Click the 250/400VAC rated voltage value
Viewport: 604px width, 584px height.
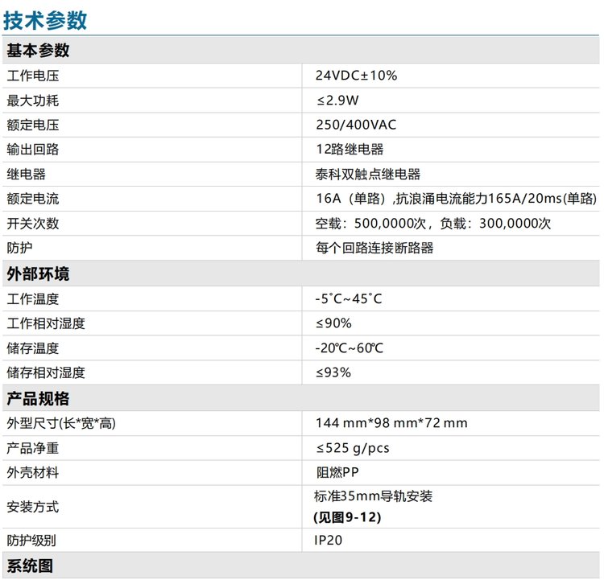pyautogui.click(x=355, y=125)
